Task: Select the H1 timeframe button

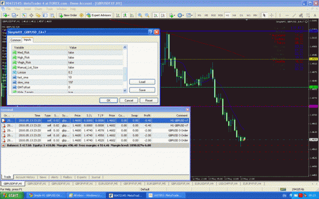Action: click(228, 15)
